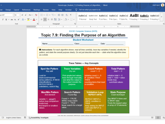This screenshot has width=165, height=124.
Task: Open the Layout tab
Action: 16,10
